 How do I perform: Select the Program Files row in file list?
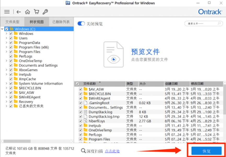point(149,139)
